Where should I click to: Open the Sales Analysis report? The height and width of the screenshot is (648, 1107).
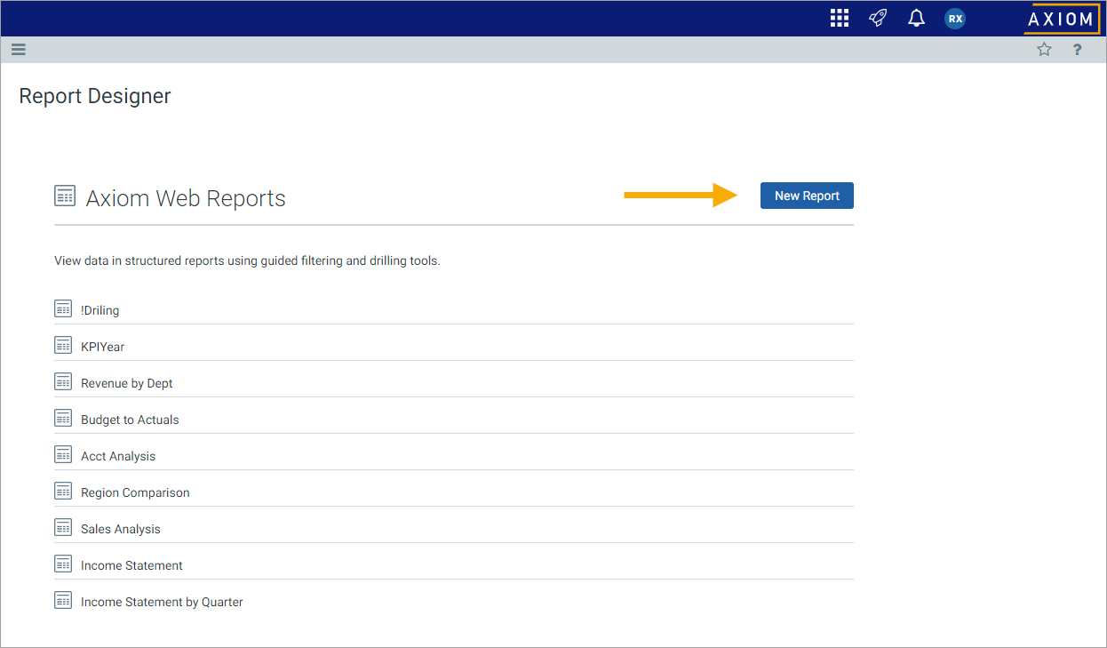[x=121, y=529]
